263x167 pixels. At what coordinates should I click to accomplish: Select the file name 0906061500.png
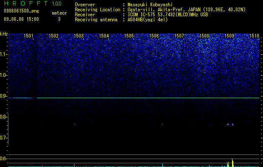[x=21, y=11]
